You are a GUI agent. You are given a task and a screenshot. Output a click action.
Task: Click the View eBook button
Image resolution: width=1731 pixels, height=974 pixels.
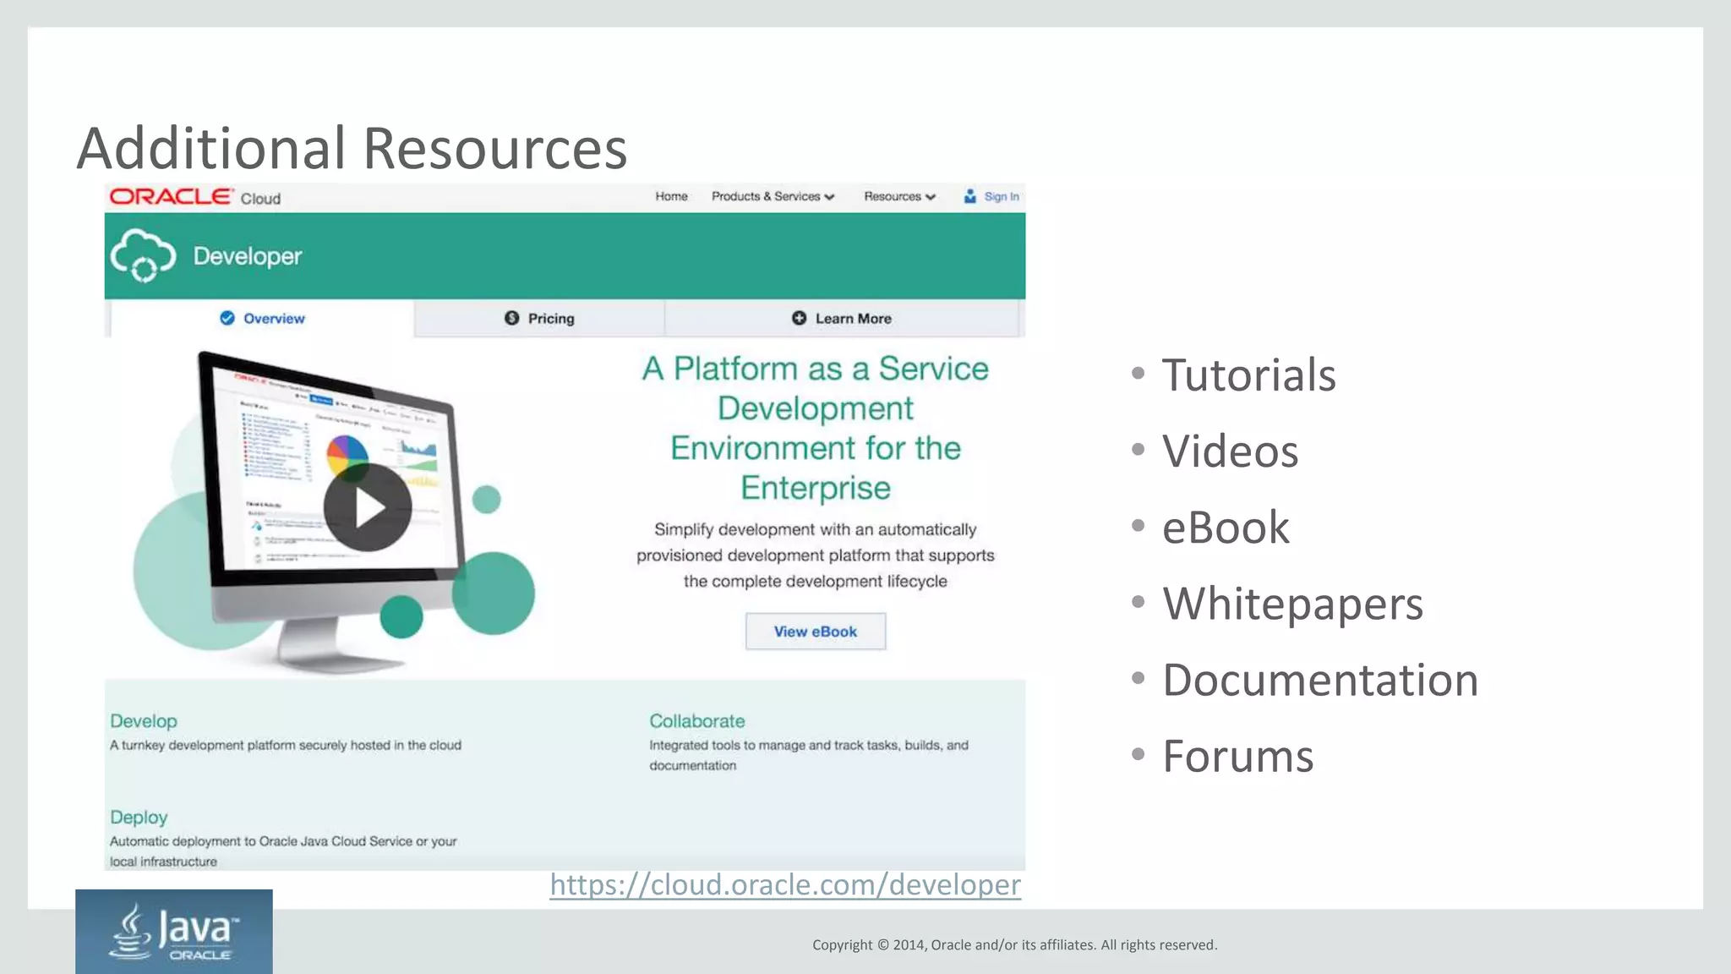(816, 632)
